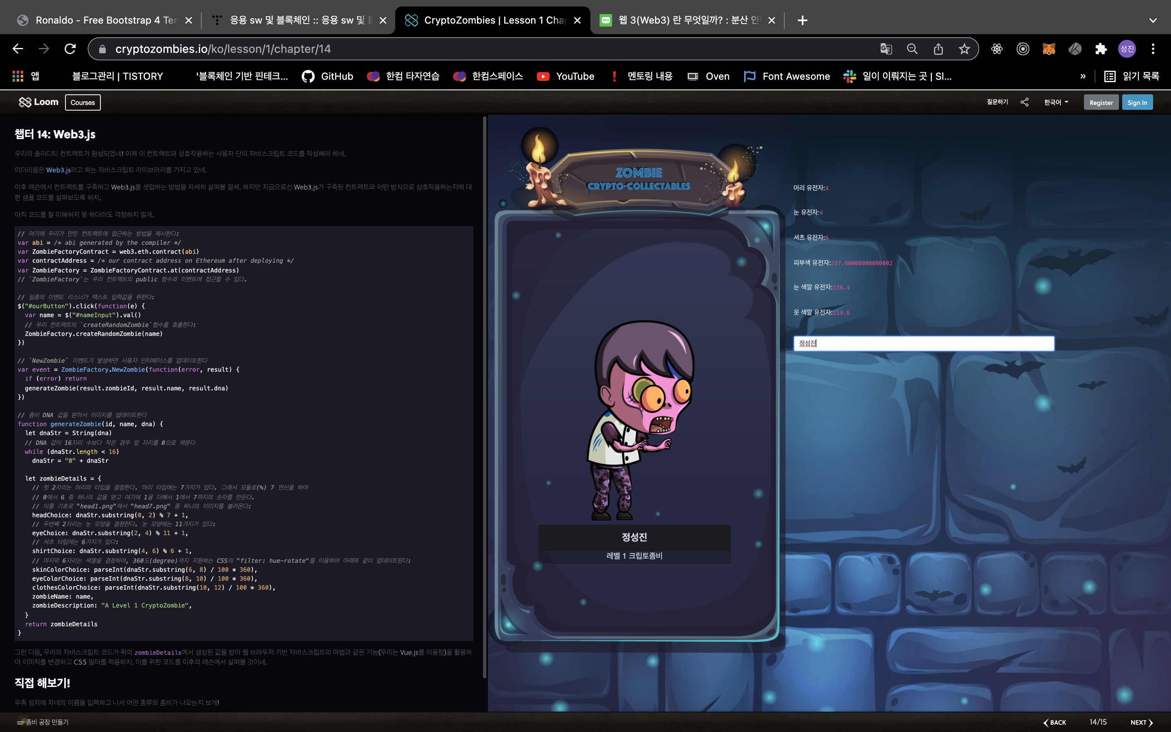
Task: Click the Web3.js hyperlink in lesson text
Action: (58, 170)
